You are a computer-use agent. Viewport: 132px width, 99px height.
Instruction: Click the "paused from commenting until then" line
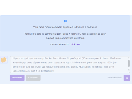coord(65,38)
